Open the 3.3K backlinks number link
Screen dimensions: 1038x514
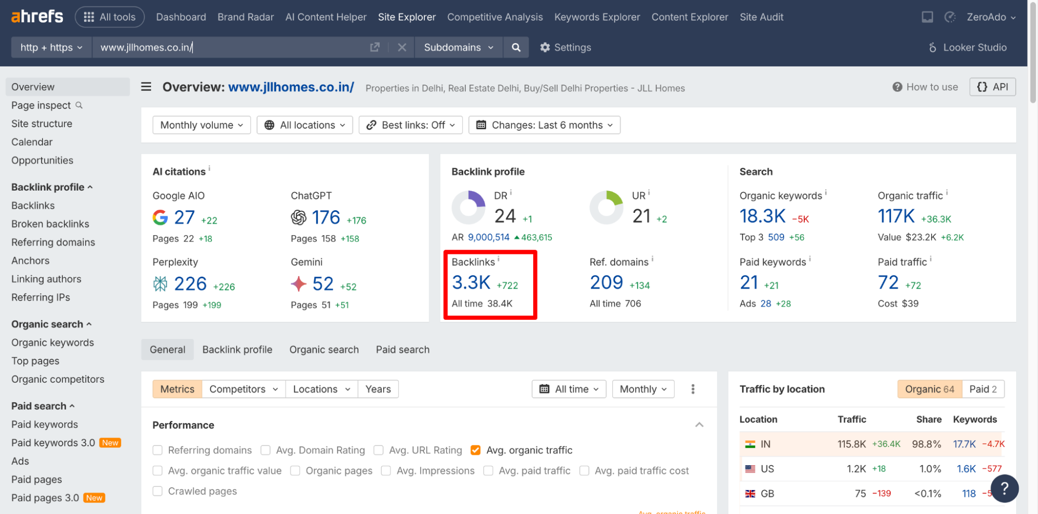tap(471, 282)
